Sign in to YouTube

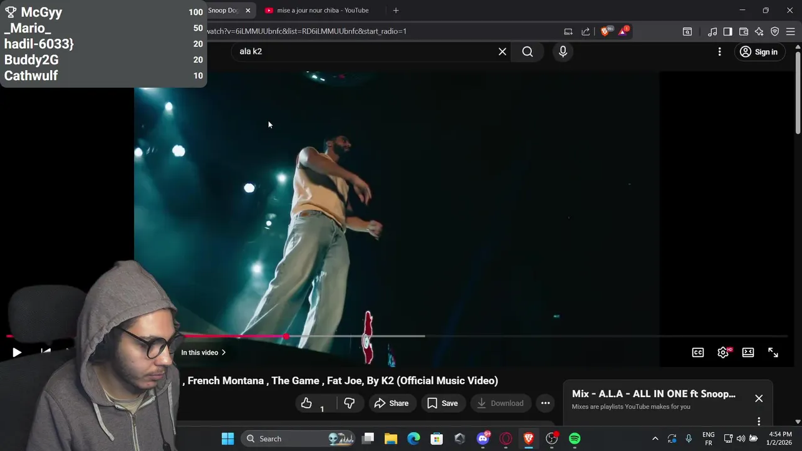[x=759, y=52]
